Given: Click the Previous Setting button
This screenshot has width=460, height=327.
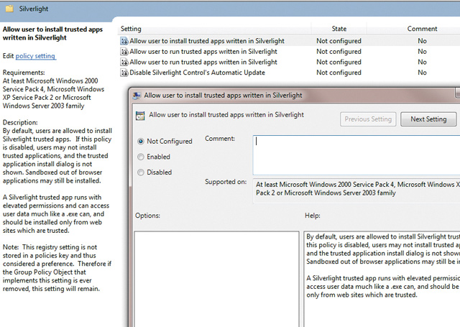Looking at the screenshot, I should coord(368,119).
